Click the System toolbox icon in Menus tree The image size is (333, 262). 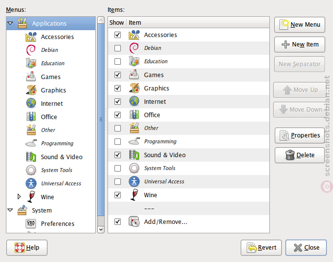[22, 210]
